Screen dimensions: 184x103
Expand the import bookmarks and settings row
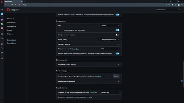click(89, 82)
